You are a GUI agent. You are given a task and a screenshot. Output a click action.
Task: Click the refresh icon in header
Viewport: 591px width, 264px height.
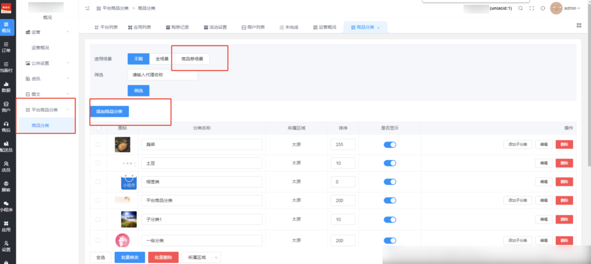point(543,8)
